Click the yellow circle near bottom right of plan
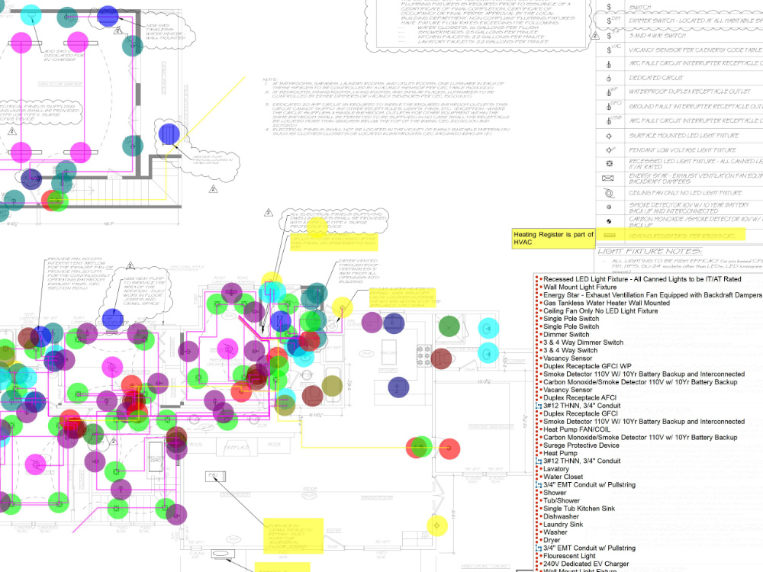This screenshot has width=763, height=572. (x=437, y=525)
